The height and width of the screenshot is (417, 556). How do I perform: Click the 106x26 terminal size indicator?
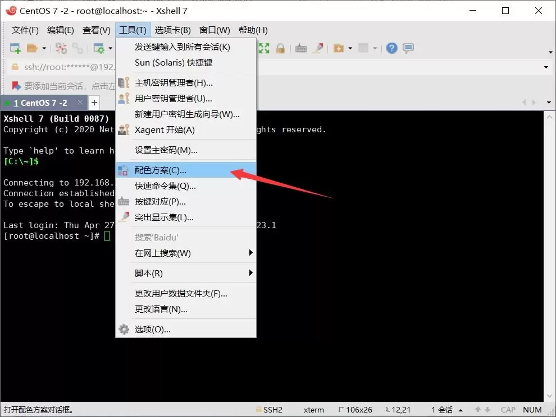pos(356,410)
